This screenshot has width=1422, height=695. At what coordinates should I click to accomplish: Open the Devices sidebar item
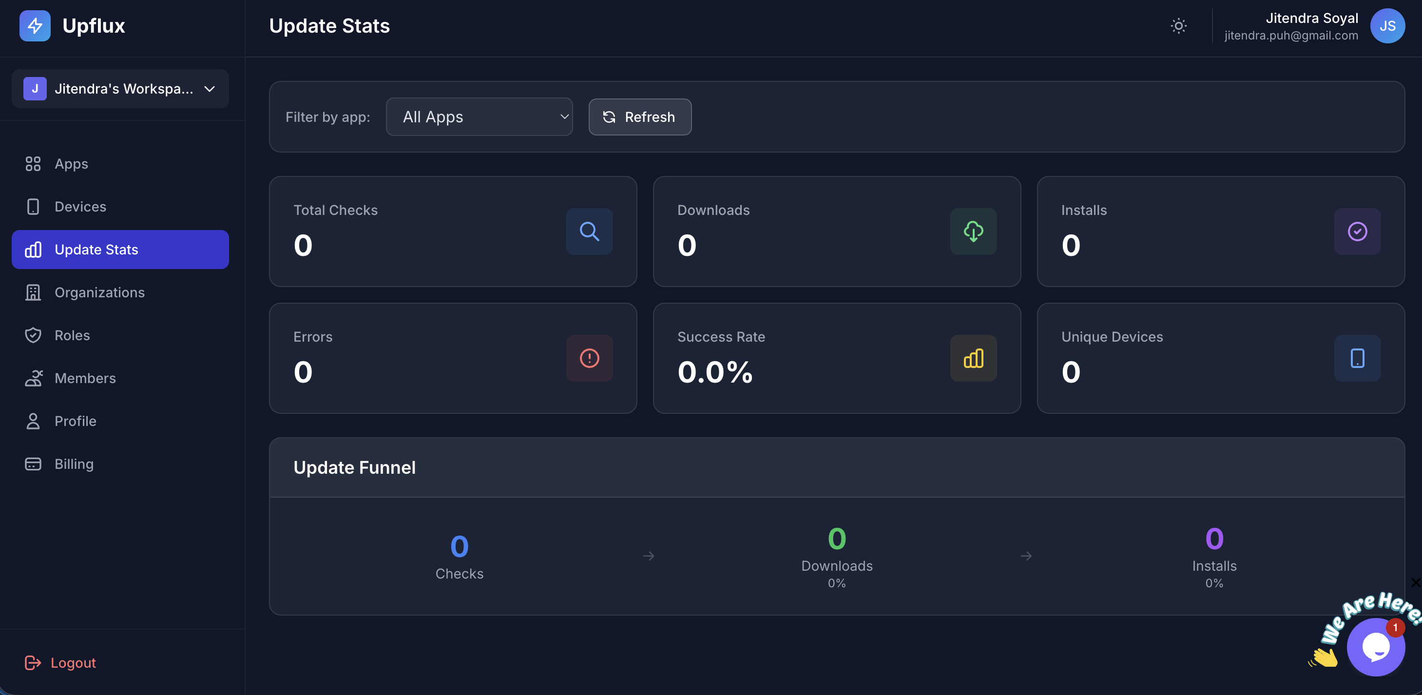point(80,207)
